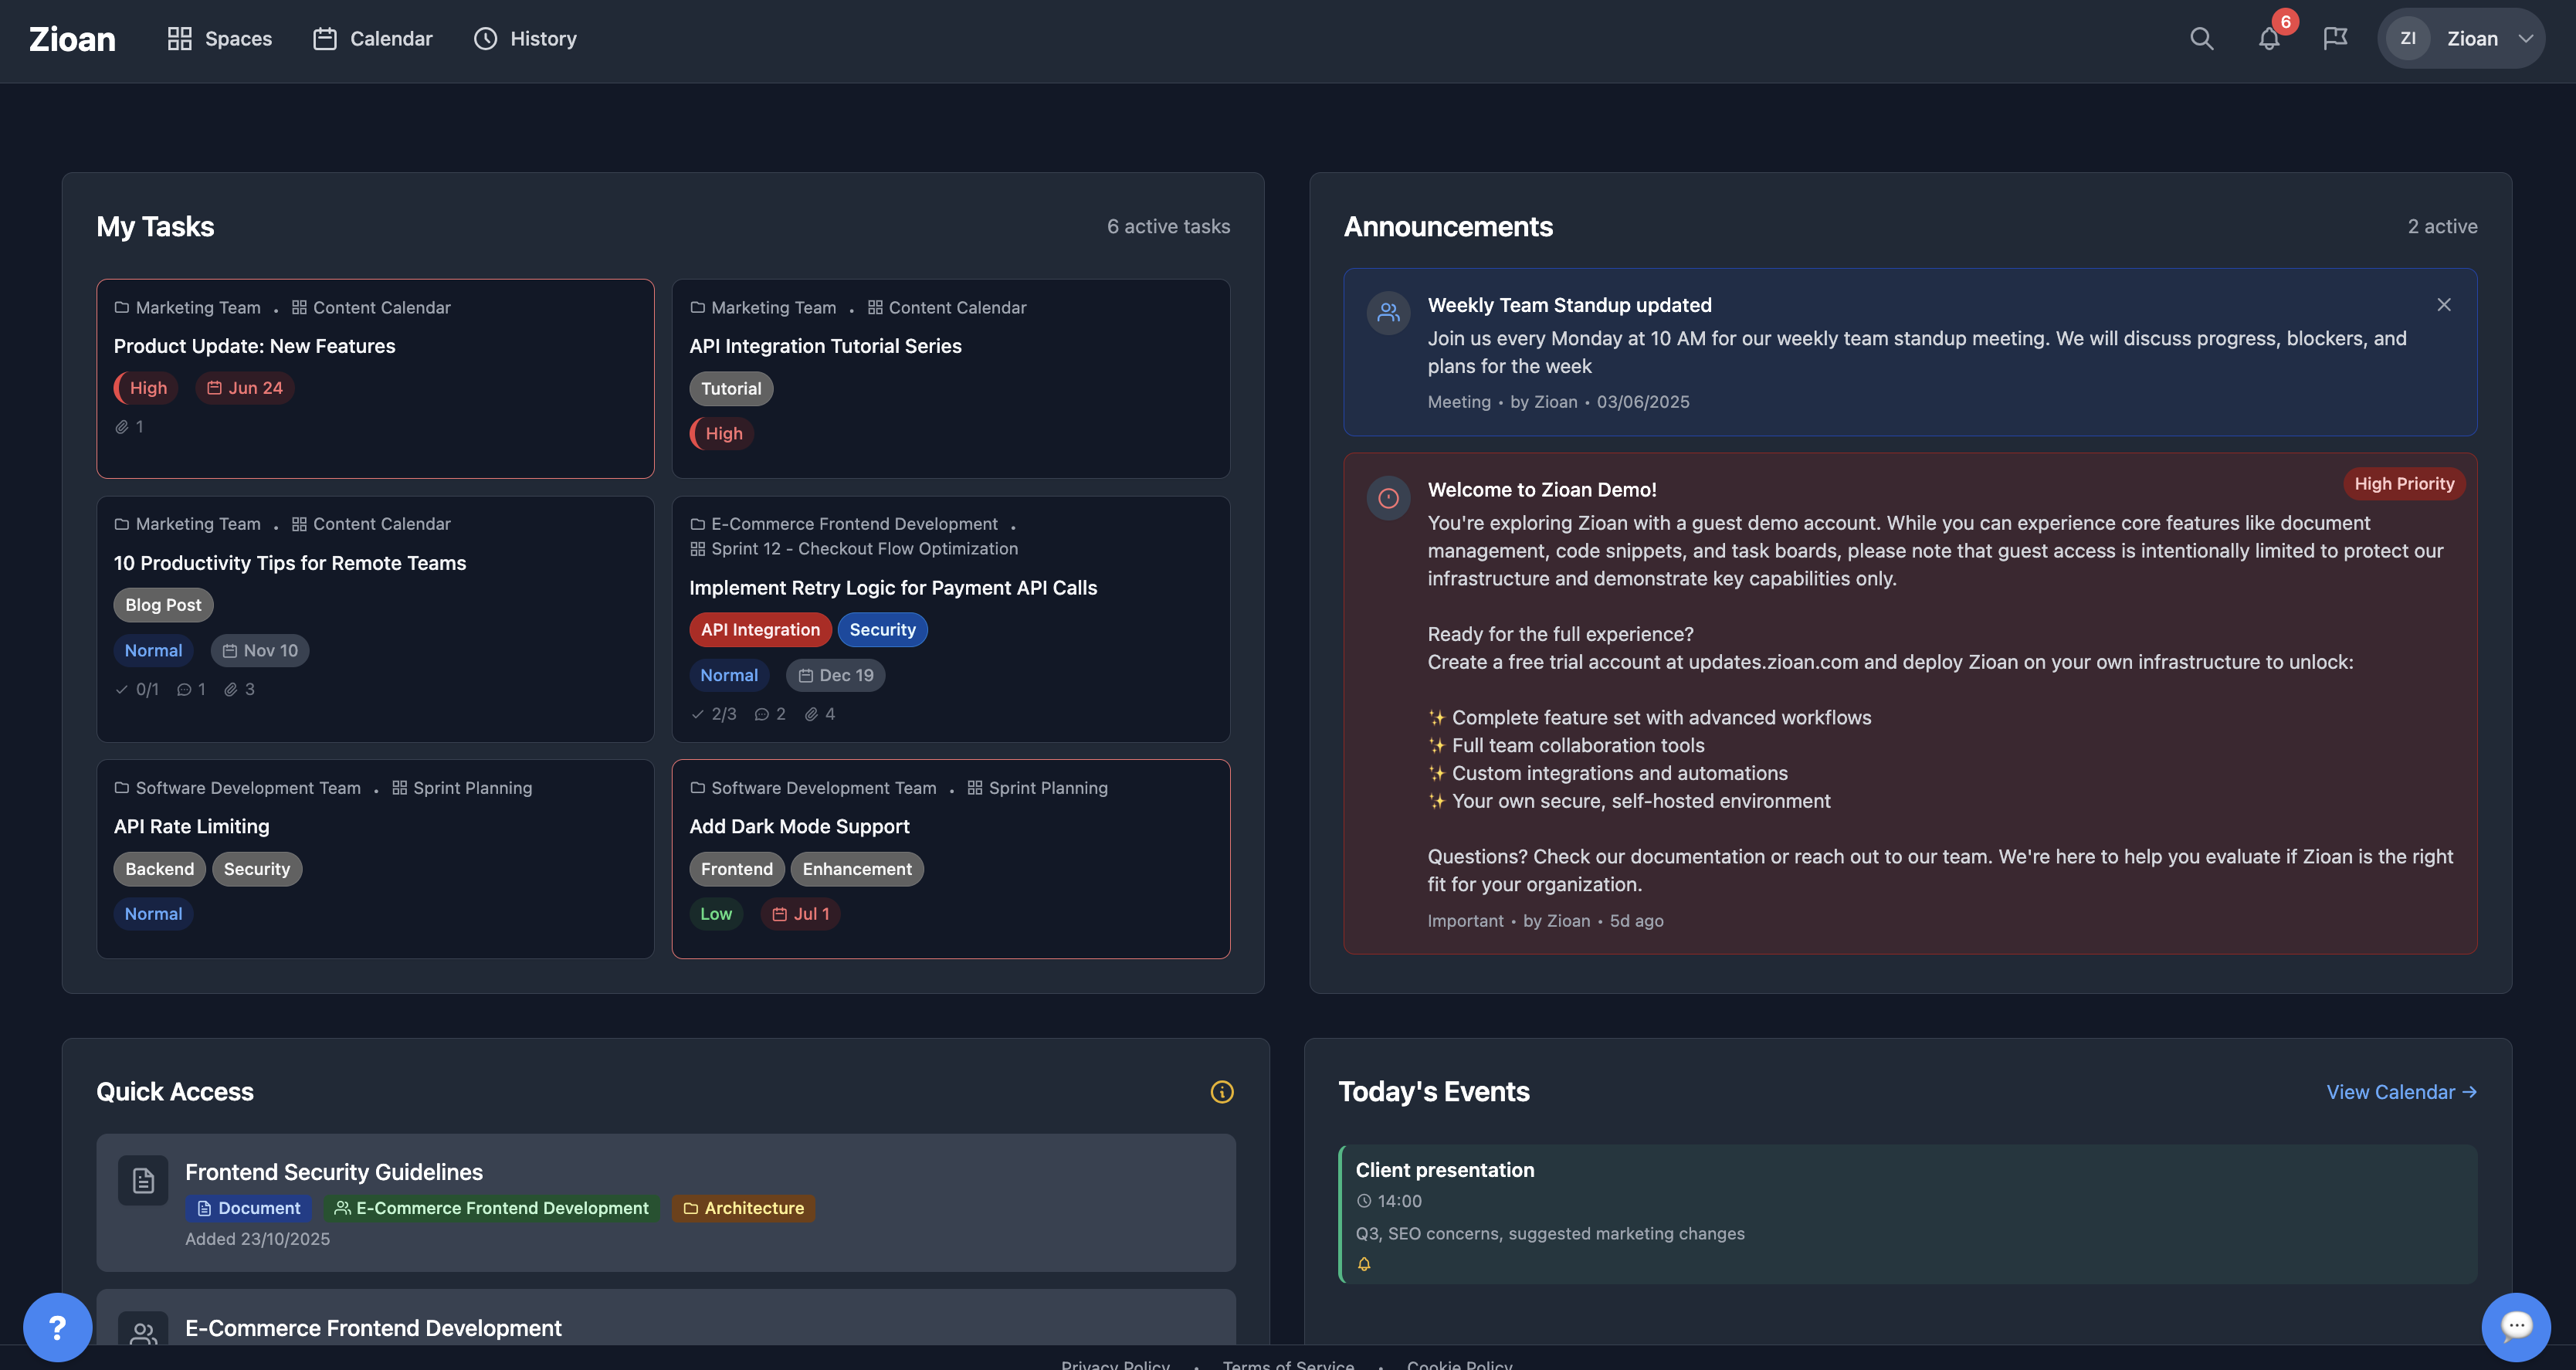Click the help question mark button bottom left

point(57,1327)
